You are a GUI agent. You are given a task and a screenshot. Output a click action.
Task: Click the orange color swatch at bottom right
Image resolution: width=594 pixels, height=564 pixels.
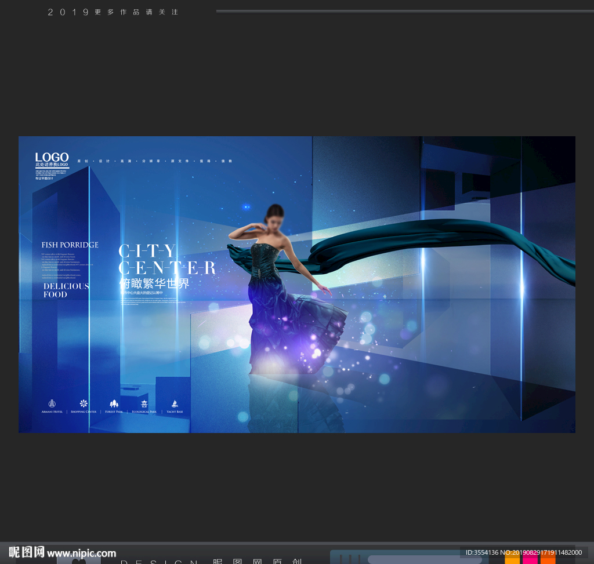tap(548, 559)
